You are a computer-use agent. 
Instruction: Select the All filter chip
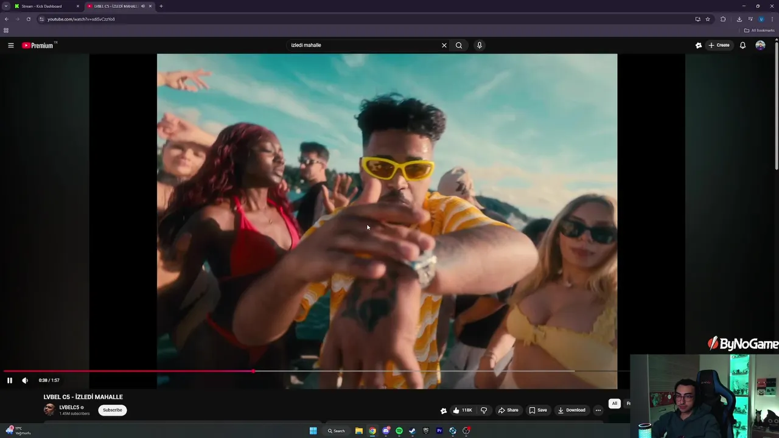[615, 403]
